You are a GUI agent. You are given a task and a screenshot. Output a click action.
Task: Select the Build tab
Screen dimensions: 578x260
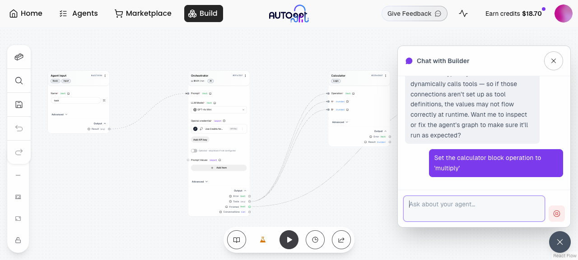(203, 14)
